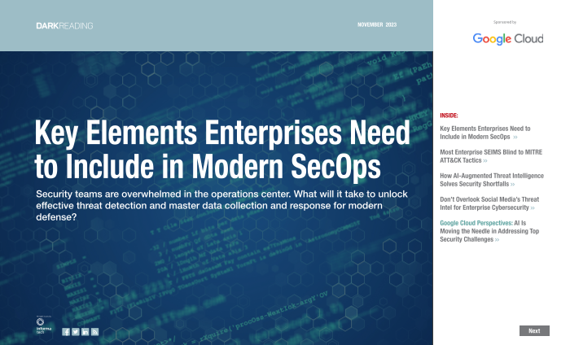
Task: Click the Twitter bird icon
Action: tap(76, 331)
